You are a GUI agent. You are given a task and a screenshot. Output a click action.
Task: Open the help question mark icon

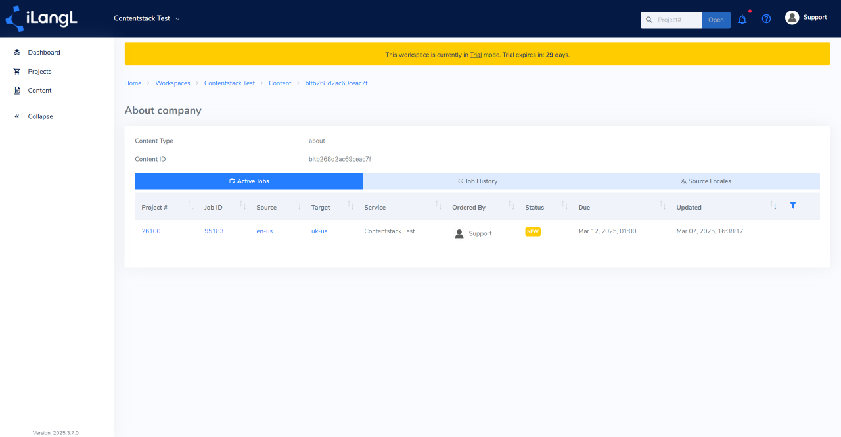766,19
